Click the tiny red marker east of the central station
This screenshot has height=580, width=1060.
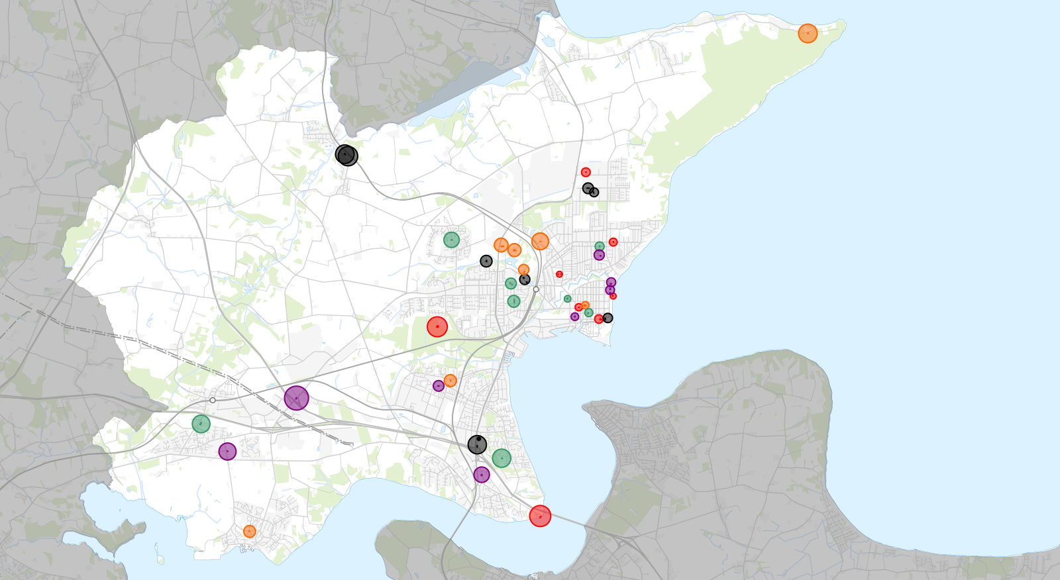[559, 274]
